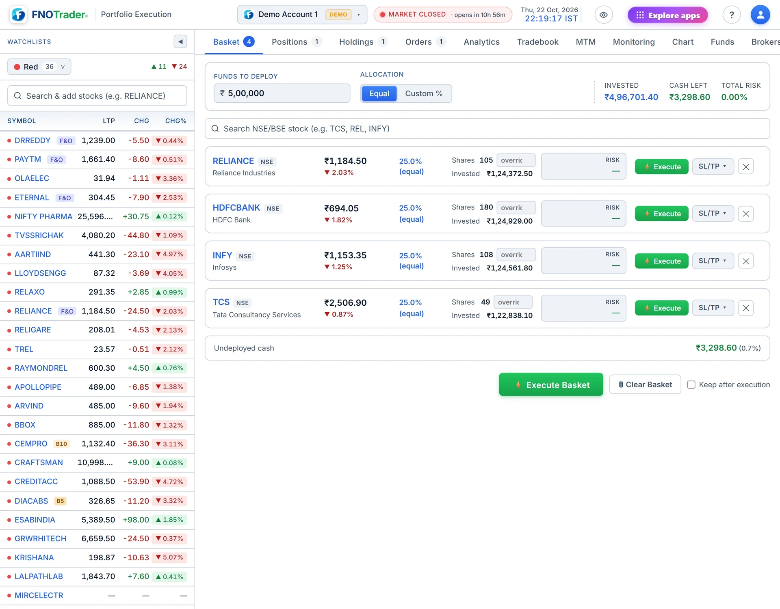Click the Explore apps button
This screenshot has height=609, width=780.
tap(667, 15)
